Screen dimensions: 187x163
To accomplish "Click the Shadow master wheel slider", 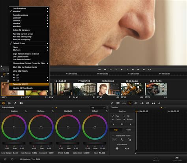I will (14, 143).
